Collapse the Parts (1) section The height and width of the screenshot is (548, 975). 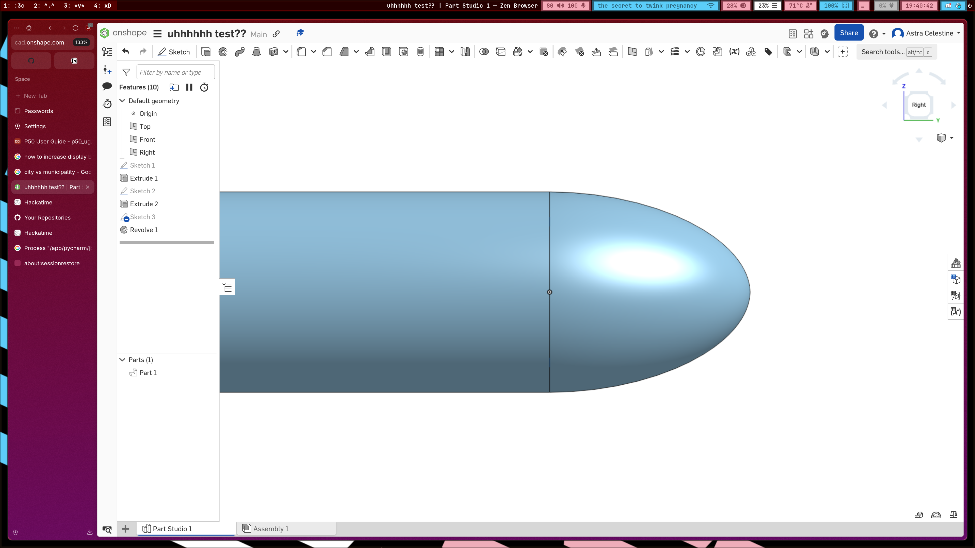coord(122,360)
